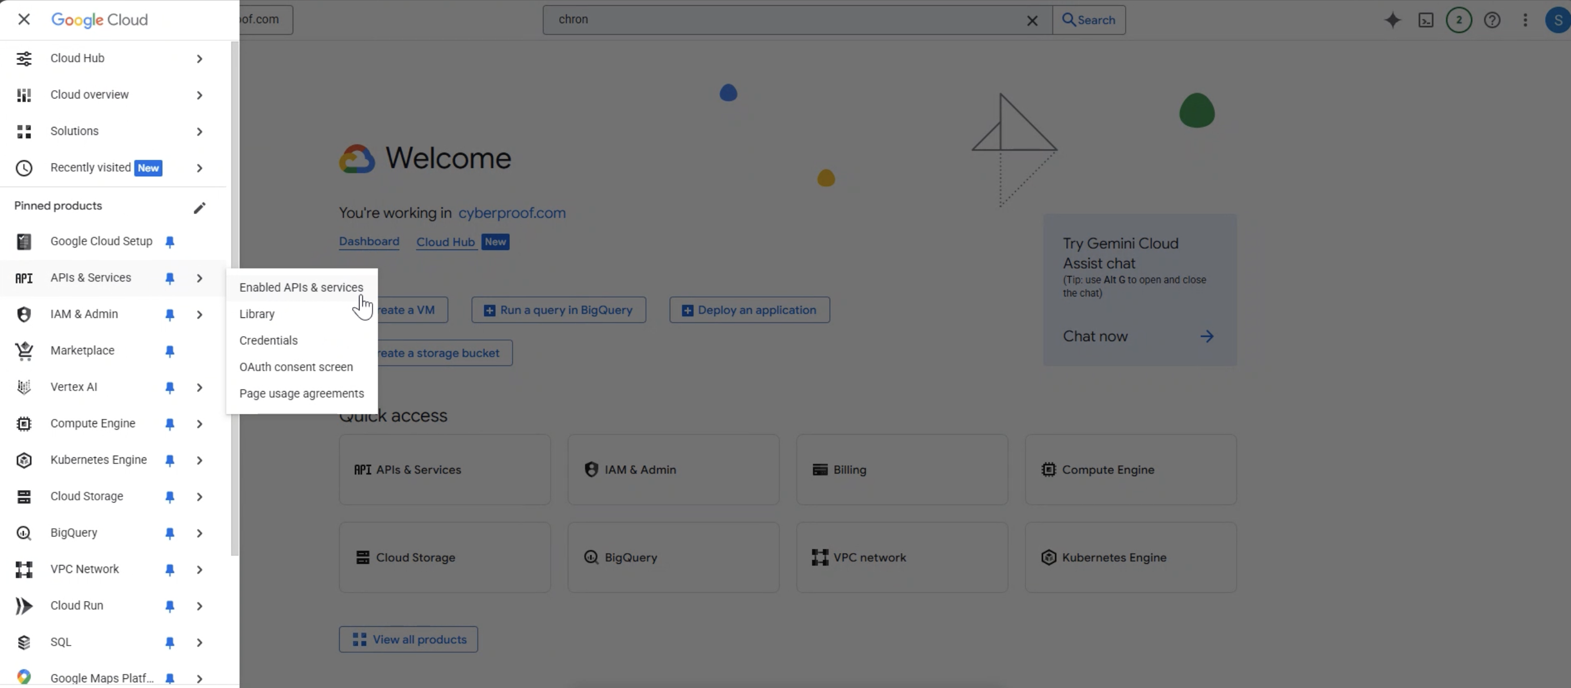
Task: Open Gemini Cloud Assist sparkle icon
Action: pos(1392,20)
